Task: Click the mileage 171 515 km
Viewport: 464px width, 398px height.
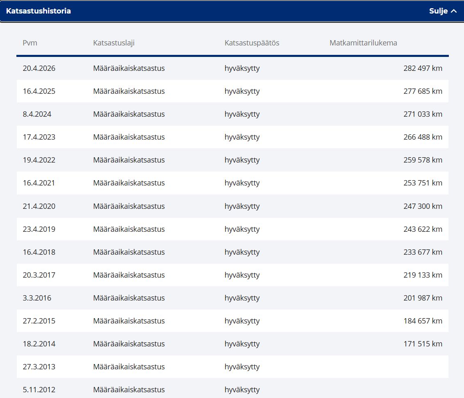Action: 423,344
